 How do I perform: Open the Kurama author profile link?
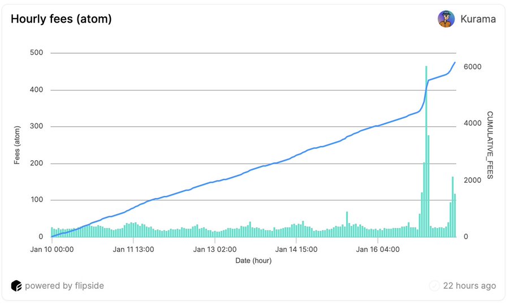point(477,19)
